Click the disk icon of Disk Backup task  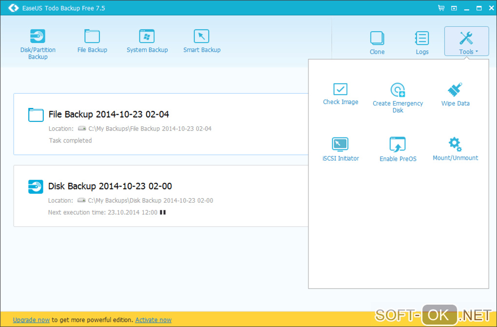point(36,187)
